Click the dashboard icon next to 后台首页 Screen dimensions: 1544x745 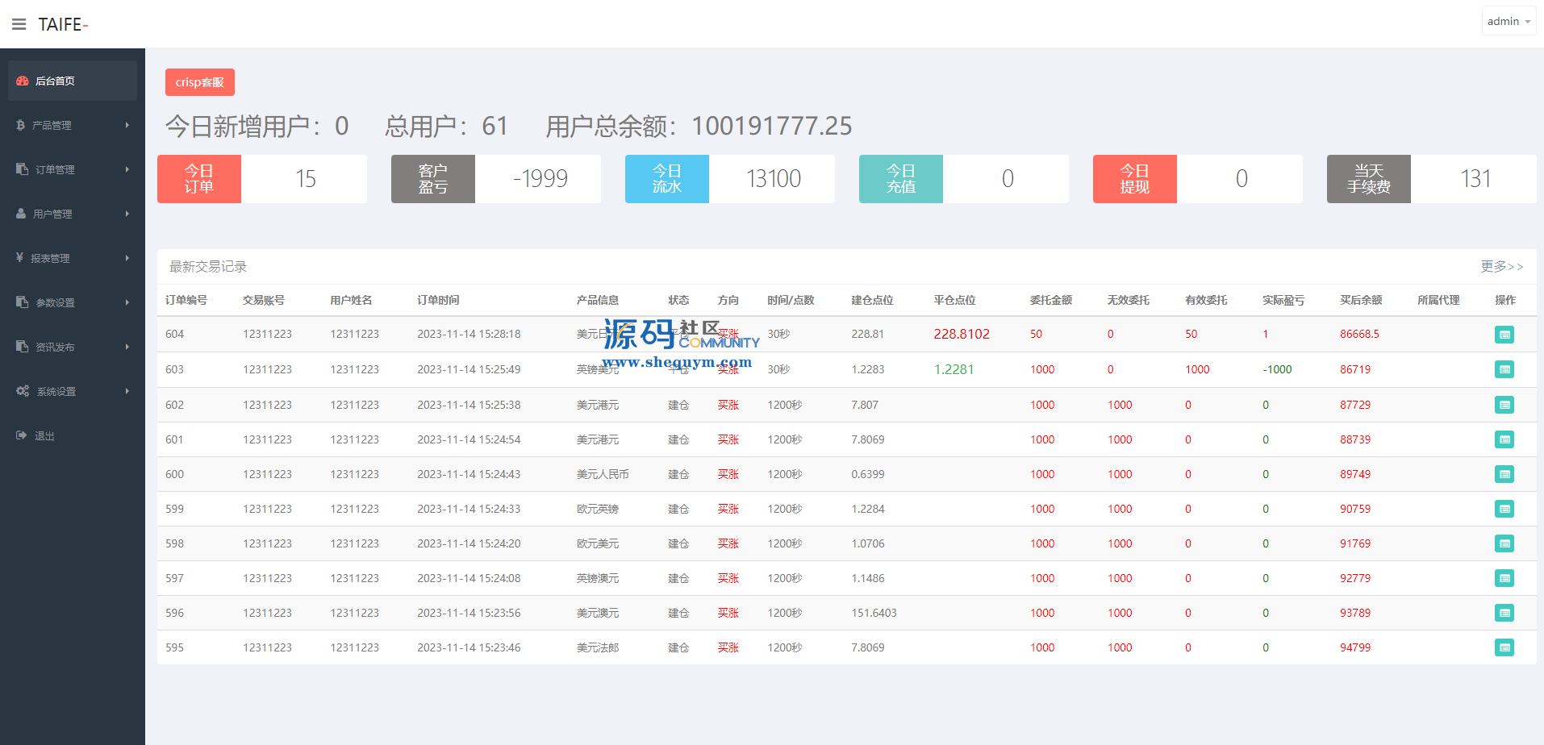tap(23, 81)
